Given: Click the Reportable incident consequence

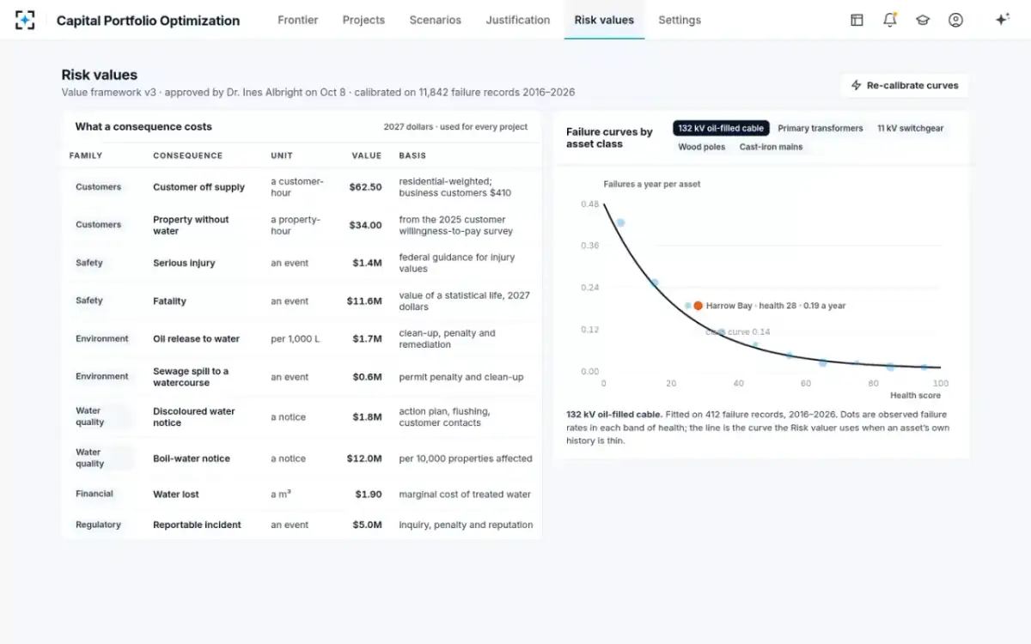Looking at the screenshot, I should [197, 525].
